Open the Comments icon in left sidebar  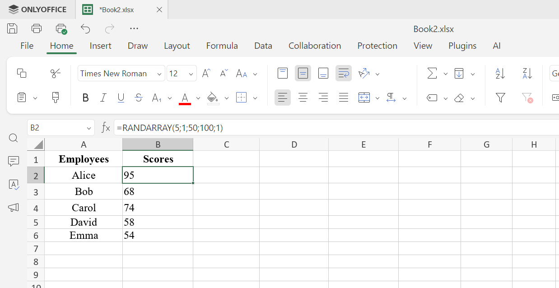pos(14,161)
